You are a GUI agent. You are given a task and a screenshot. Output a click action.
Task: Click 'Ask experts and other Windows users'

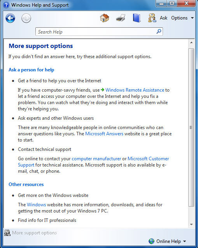(56, 118)
